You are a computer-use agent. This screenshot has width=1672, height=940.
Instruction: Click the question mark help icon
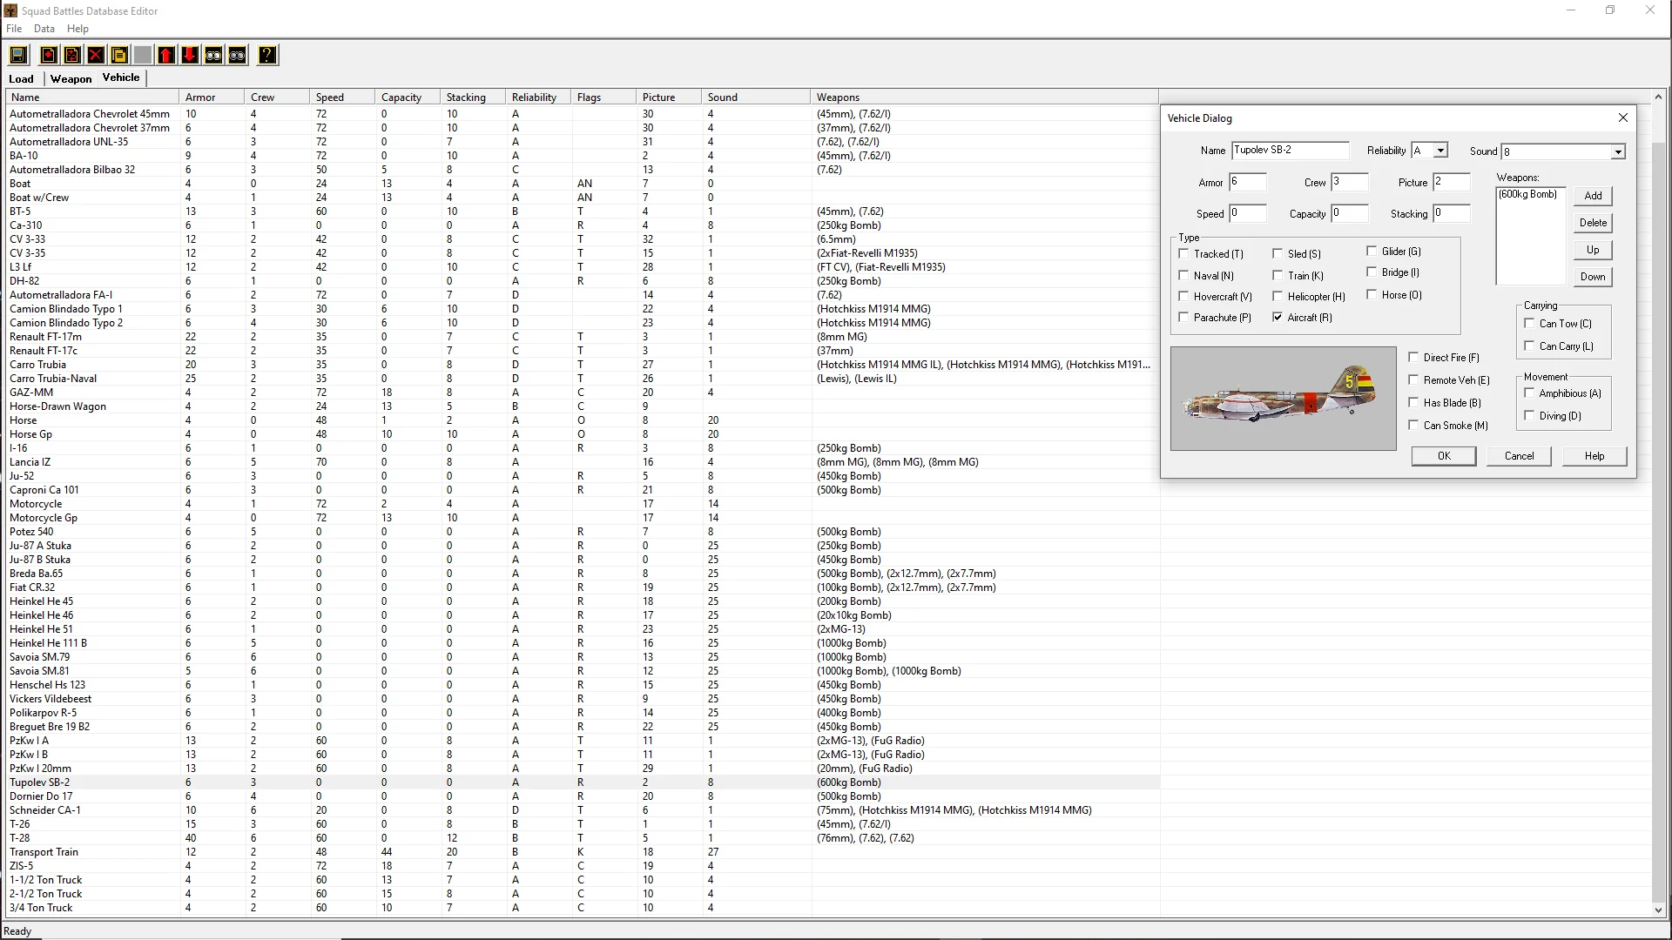[267, 56]
